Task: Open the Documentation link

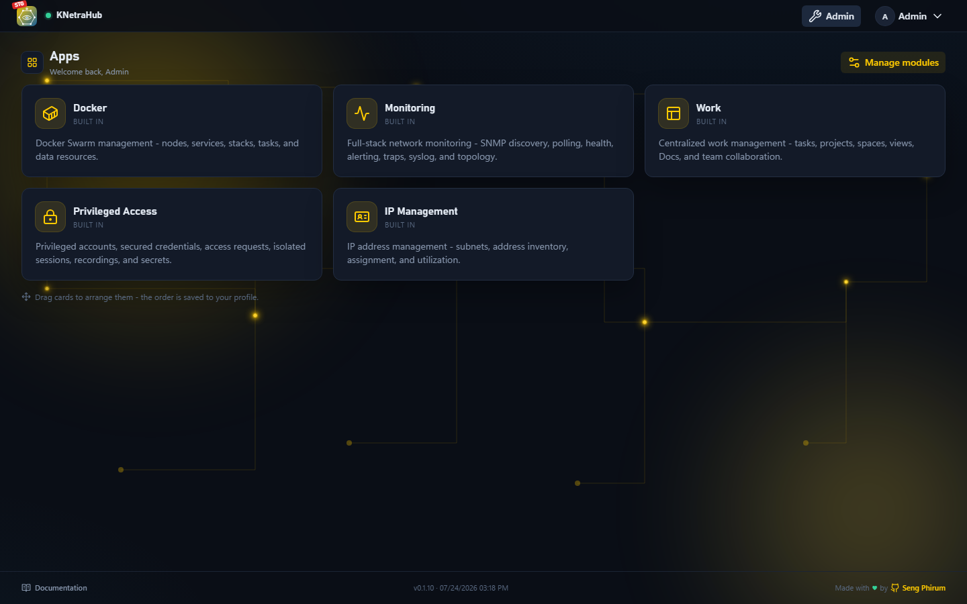Action: (54, 588)
